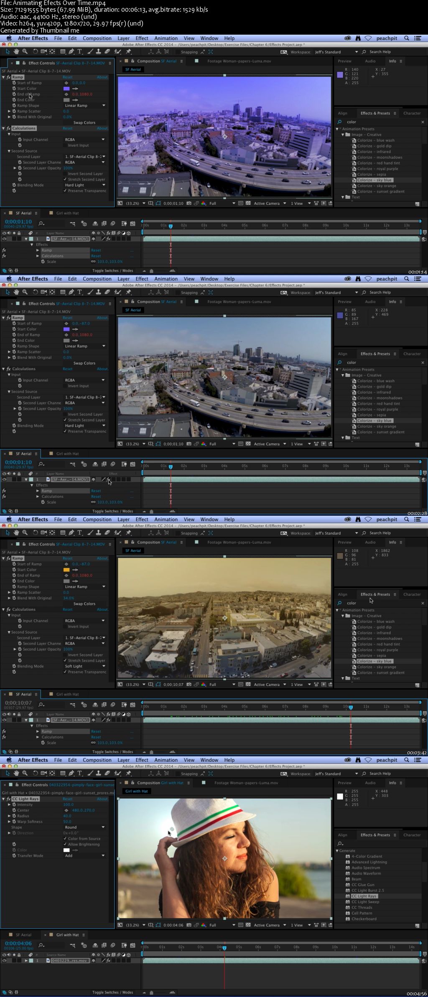The height and width of the screenshot is (997, 428).
Task: Select the Rectangle shape tool in 00:01:14 frame
Action: point(63,52)
